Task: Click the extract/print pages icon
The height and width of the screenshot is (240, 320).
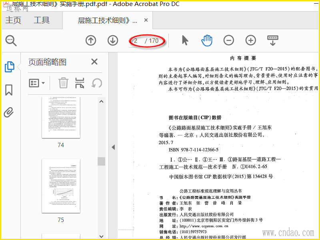Action: tap(80, 83)
